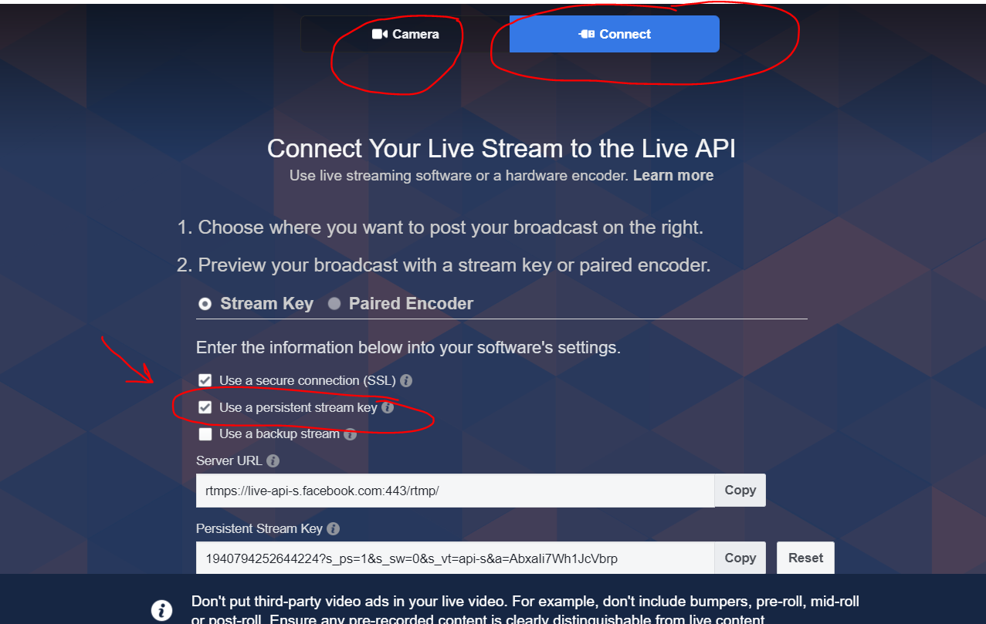Choose the Paired Encoder radio option

point(334,304)
